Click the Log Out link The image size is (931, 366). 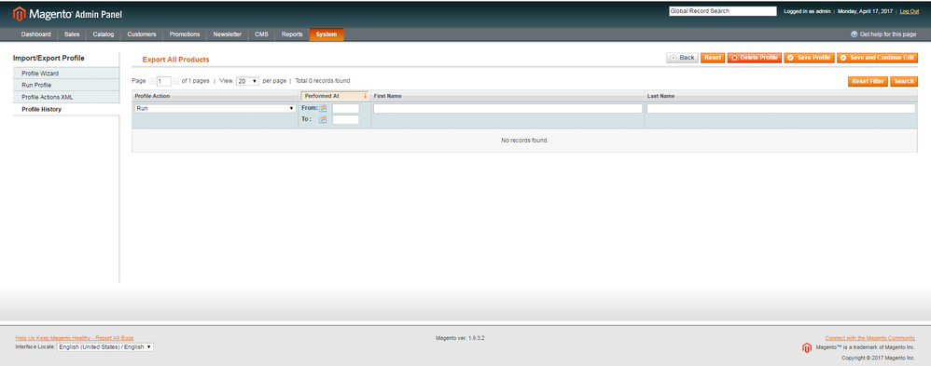click(909, 11)
